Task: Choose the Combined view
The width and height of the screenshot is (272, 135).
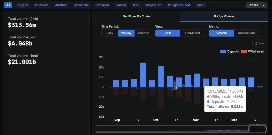Action: coord(193,33)
